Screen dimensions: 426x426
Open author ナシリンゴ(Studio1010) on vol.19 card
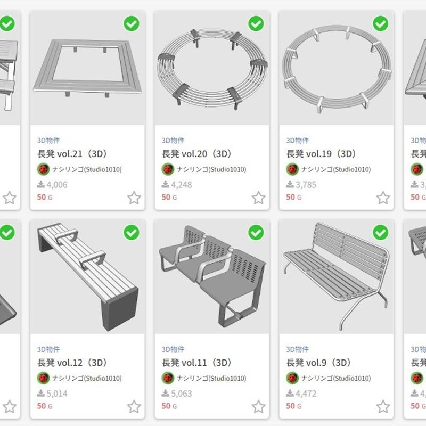[x=336, y=169]
